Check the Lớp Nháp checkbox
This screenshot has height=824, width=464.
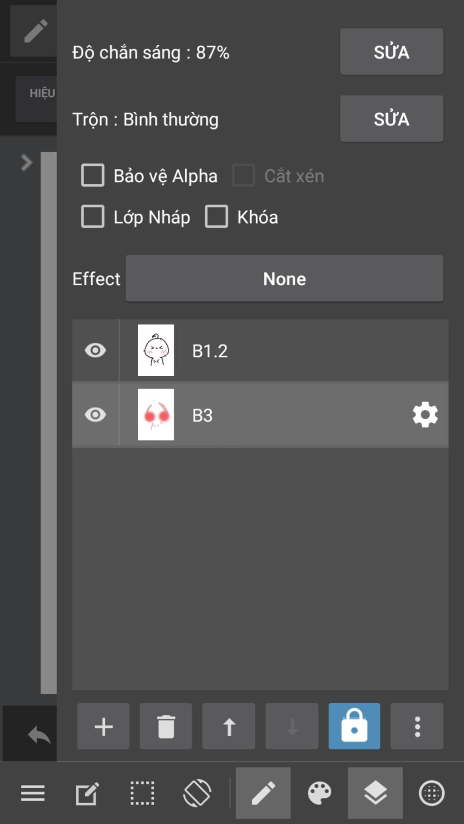92,216
